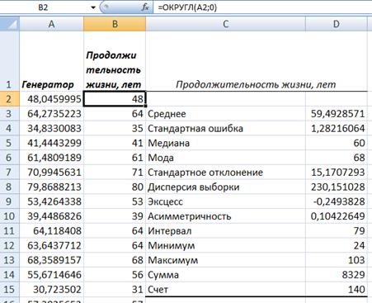Click the fx insert function icon
This screenshot has width=372, height=303.
coord(145,7)
